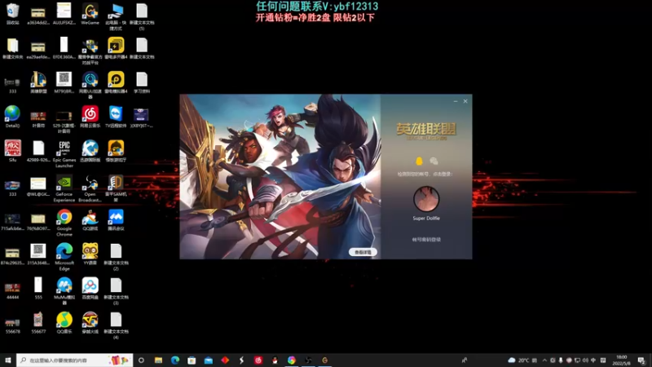Click the Super Dollfie account avatar
Image resolution: width=652 pixels, height=367 pixels.
426,199
